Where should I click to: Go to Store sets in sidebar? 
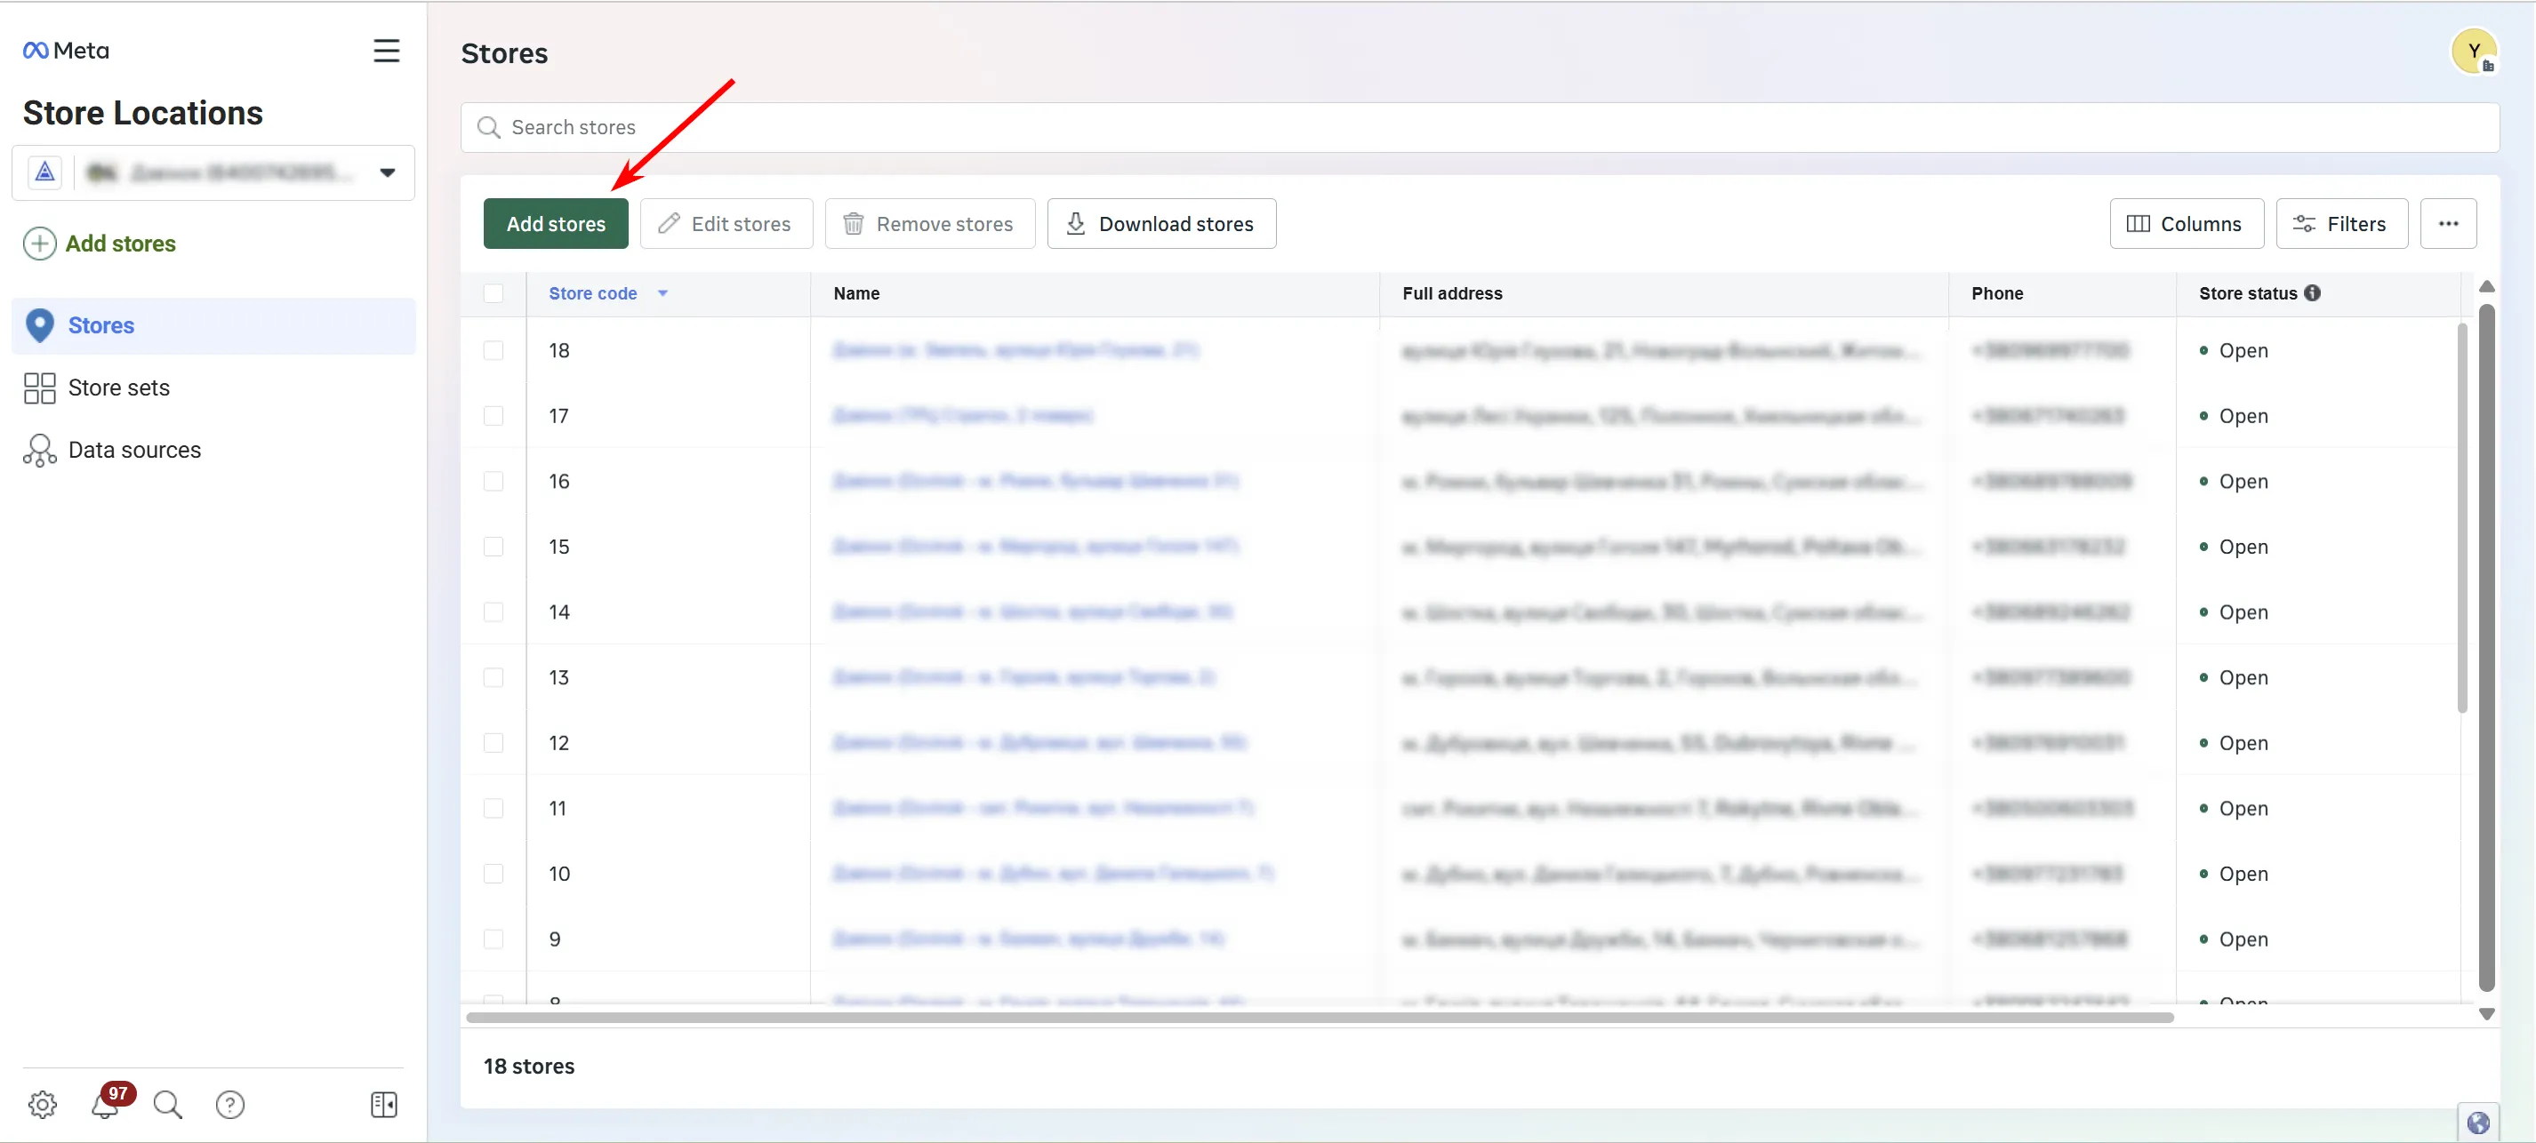118,388
